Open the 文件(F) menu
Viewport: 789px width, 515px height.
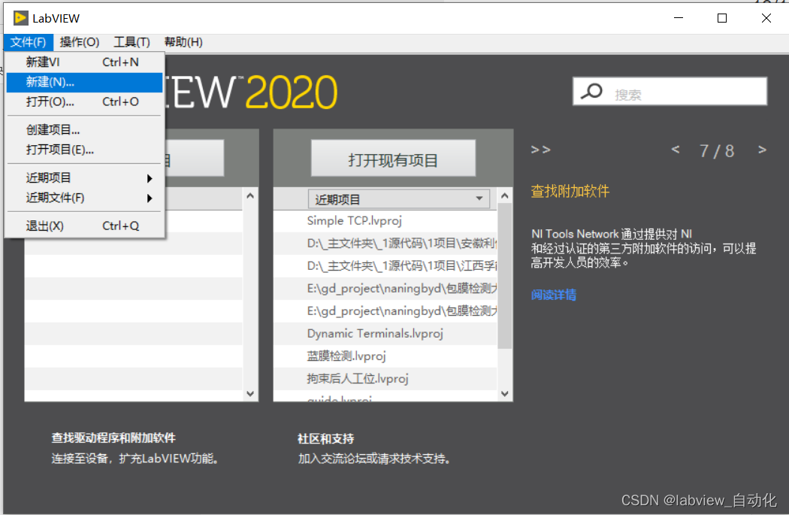coord(29,42)
